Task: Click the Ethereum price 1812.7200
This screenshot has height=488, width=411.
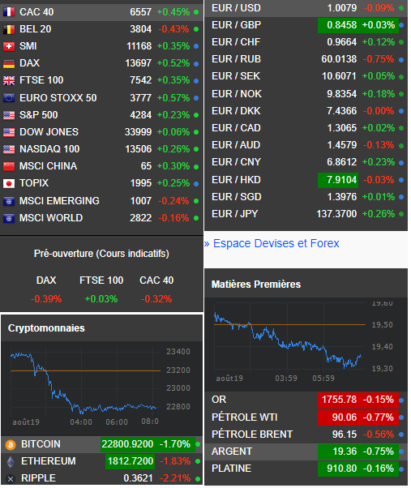Action: tap(131, 461)
